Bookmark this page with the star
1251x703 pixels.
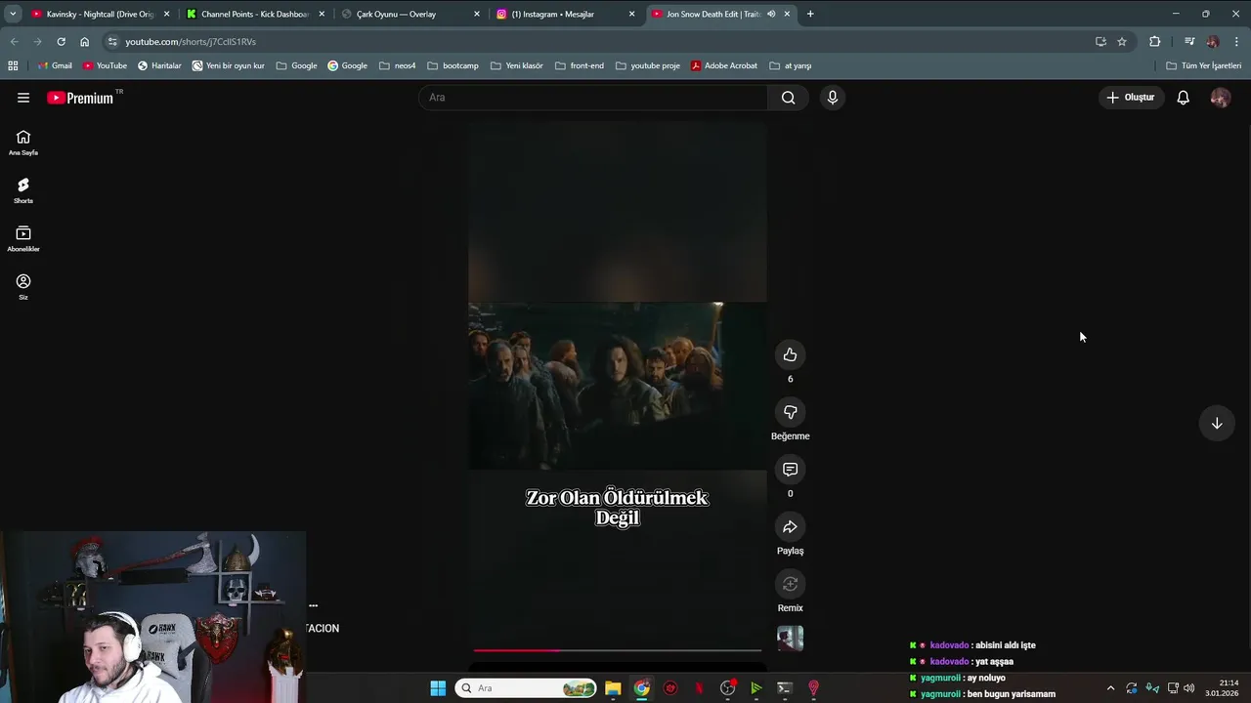coord(1122,41)
